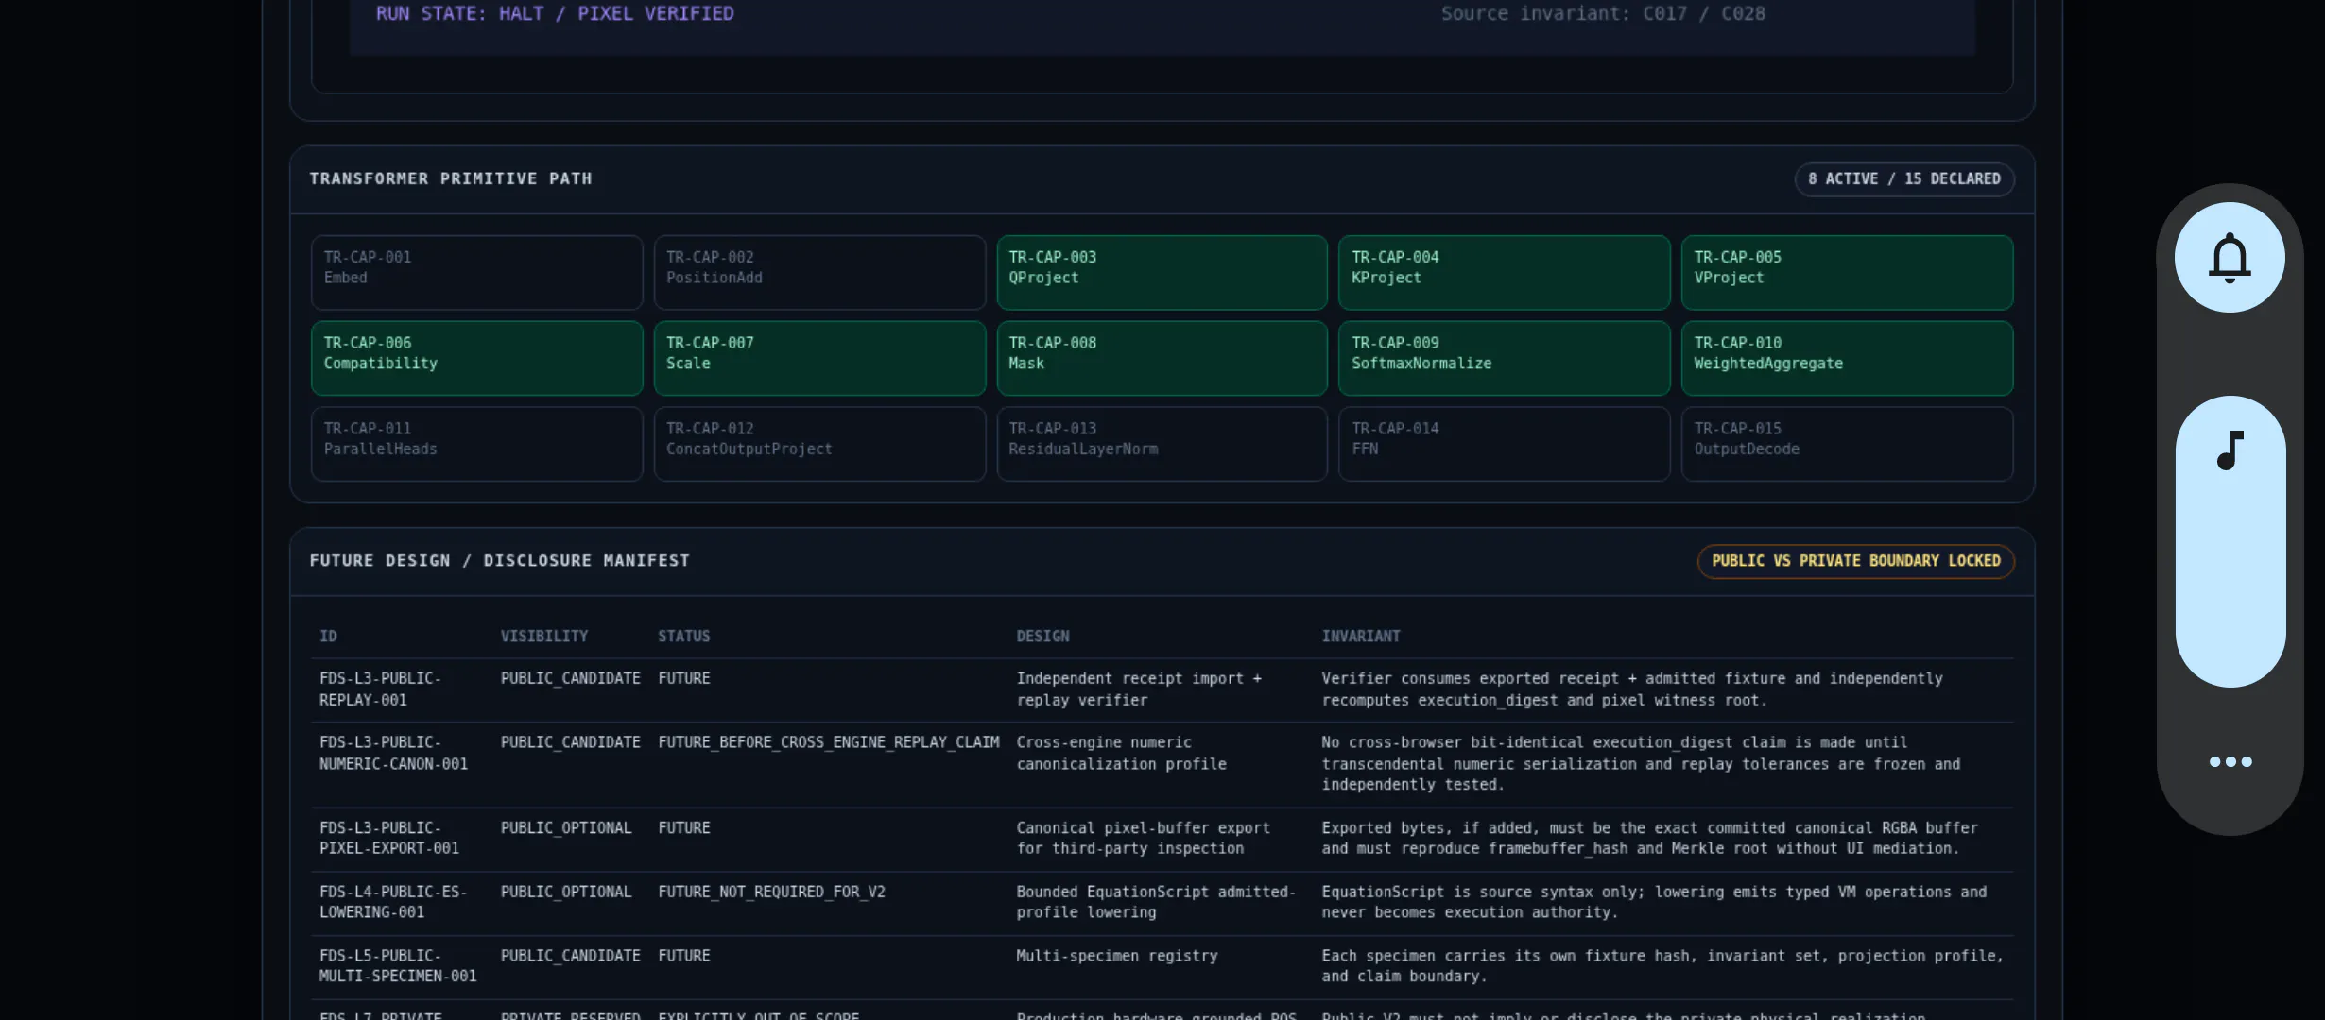
Task: Click the Independent receipt import design cell
Action: [1139, 689]
